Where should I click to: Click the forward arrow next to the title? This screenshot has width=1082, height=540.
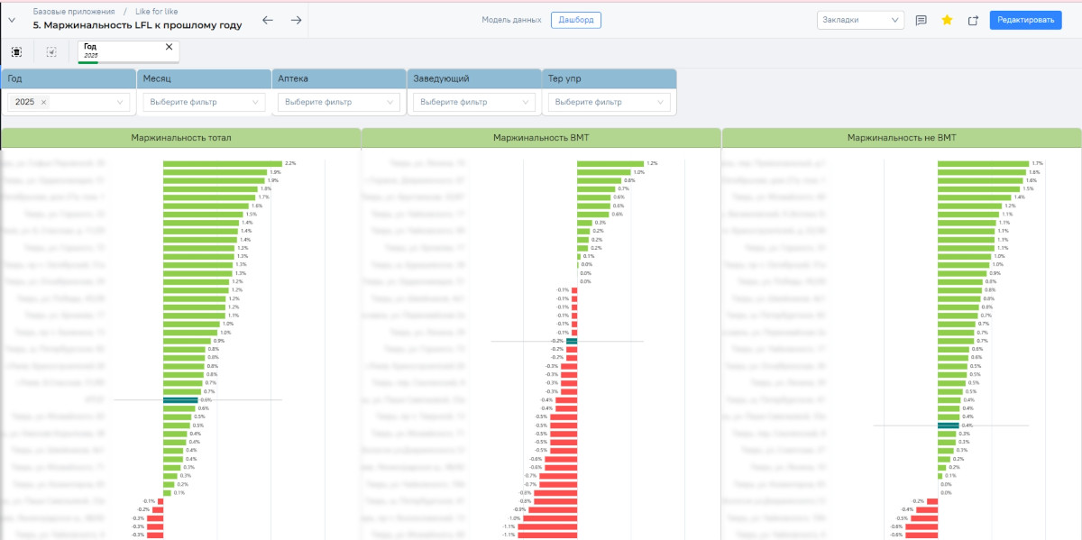[x=296, y=20]
